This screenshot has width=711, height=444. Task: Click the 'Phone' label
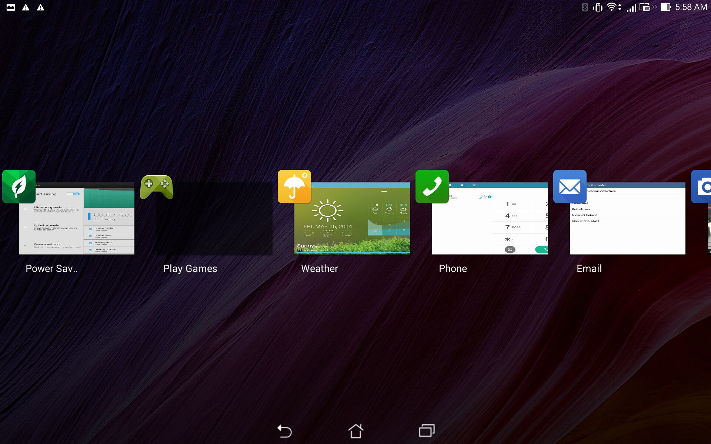click(453, 269)
